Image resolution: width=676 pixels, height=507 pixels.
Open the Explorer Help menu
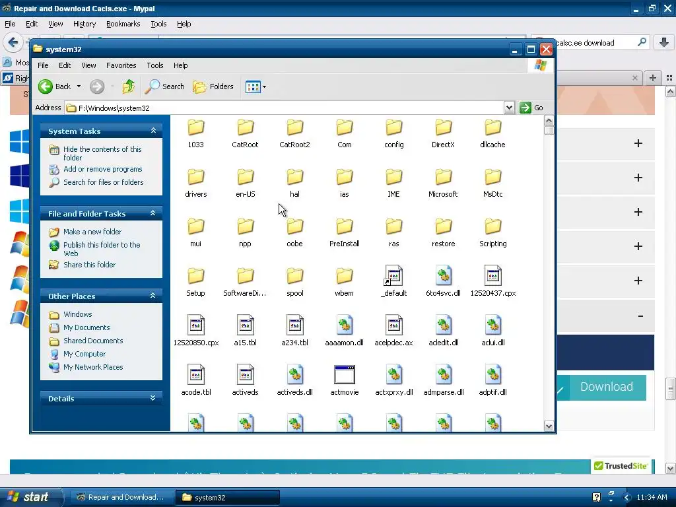[x=181, y=65]
